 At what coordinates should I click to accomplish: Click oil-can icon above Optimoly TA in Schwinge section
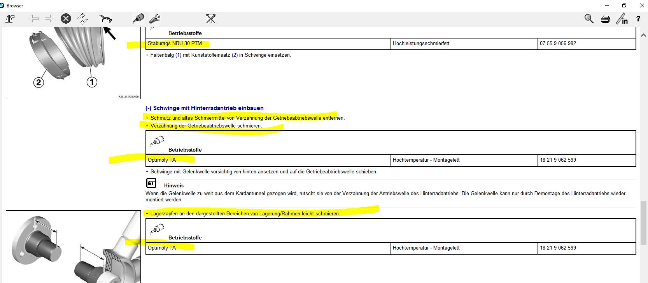pyautogui.click(x=157, y=141)
